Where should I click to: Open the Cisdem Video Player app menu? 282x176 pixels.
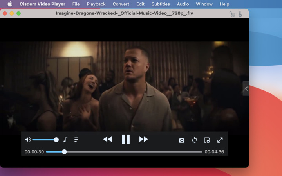[x=42, y=4]
